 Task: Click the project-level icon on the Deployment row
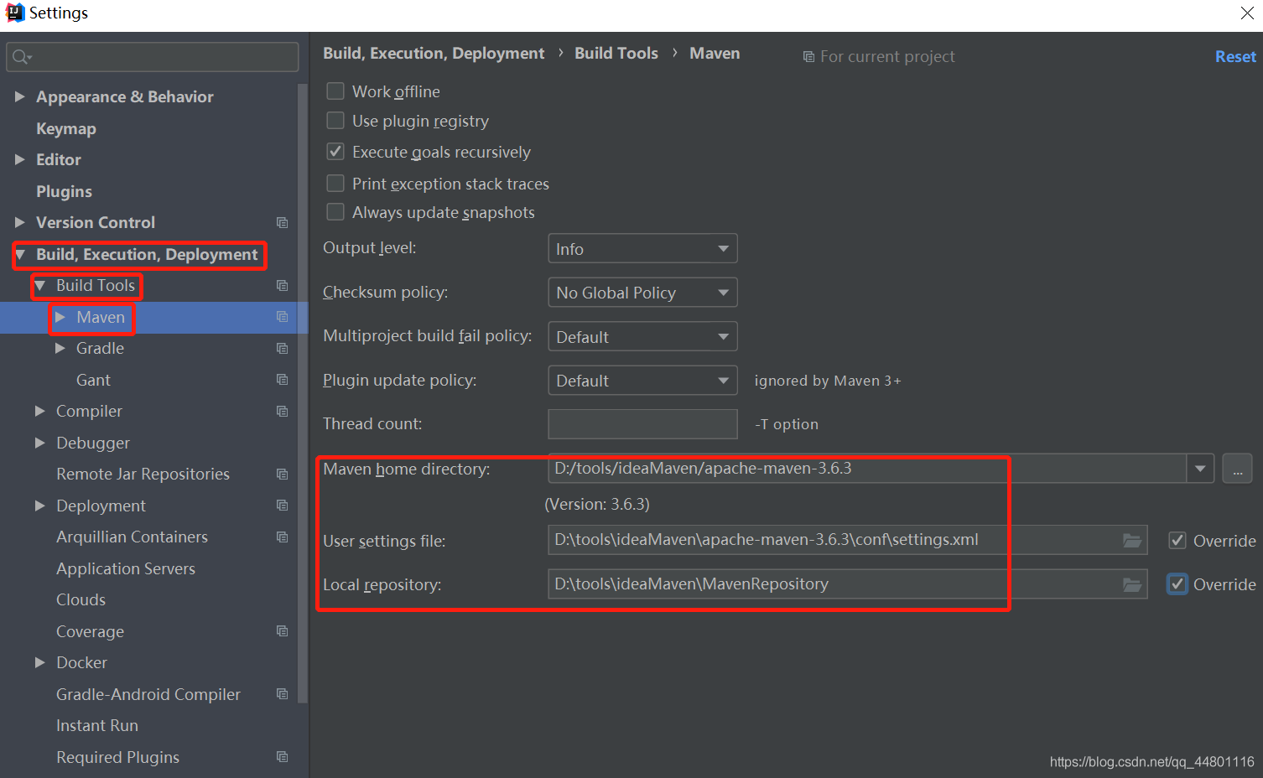coord(283,506)
